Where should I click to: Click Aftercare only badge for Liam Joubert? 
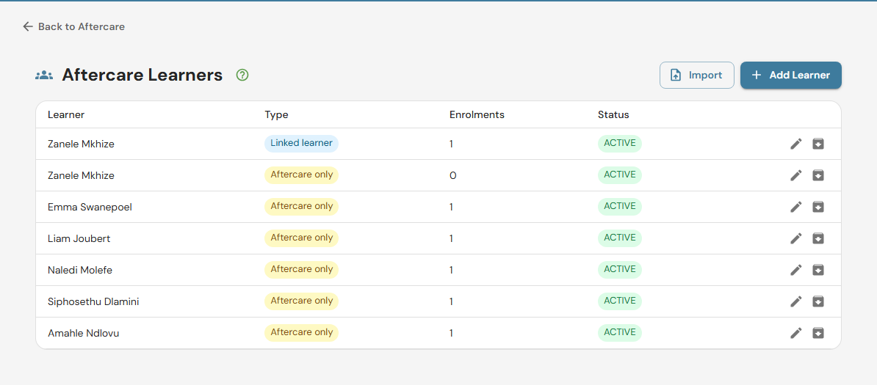coord(301,238)
